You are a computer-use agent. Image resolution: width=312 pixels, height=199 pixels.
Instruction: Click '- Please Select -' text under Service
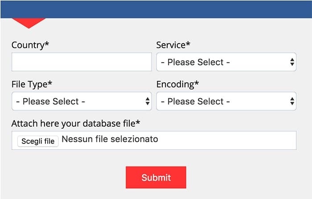point(195,62)
